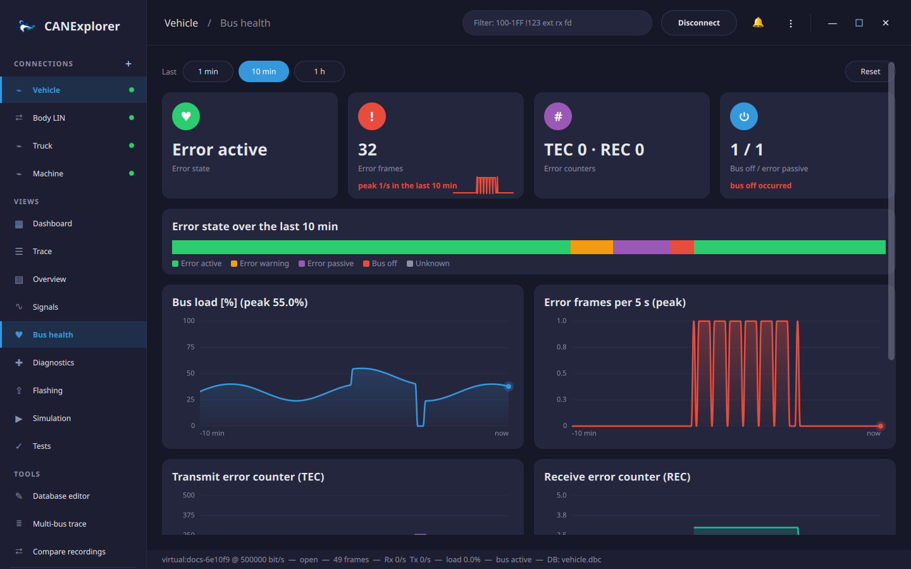
Task: Open notifications bell icon
Action: point(758,23)
